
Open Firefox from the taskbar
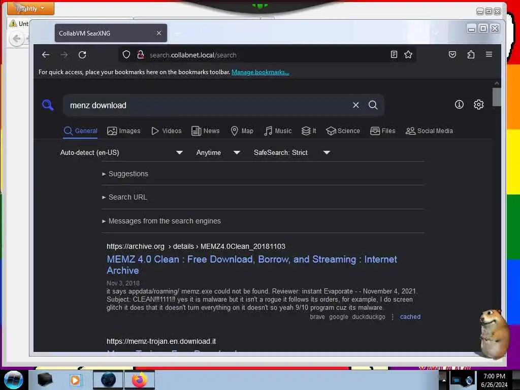pos(140,380)
